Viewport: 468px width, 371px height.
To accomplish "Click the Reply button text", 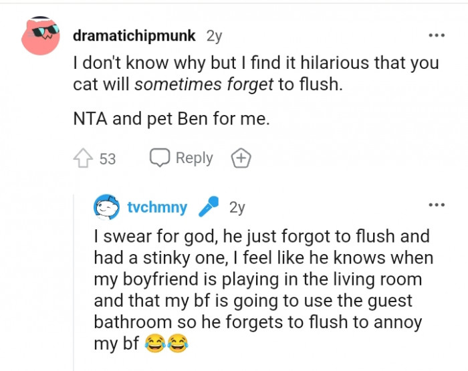I will click(195, 158).
